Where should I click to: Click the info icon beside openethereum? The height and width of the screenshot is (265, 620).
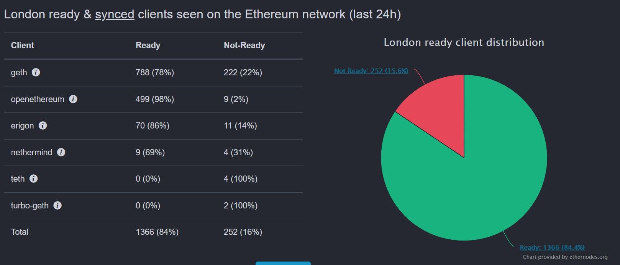(x=73, y=99)
